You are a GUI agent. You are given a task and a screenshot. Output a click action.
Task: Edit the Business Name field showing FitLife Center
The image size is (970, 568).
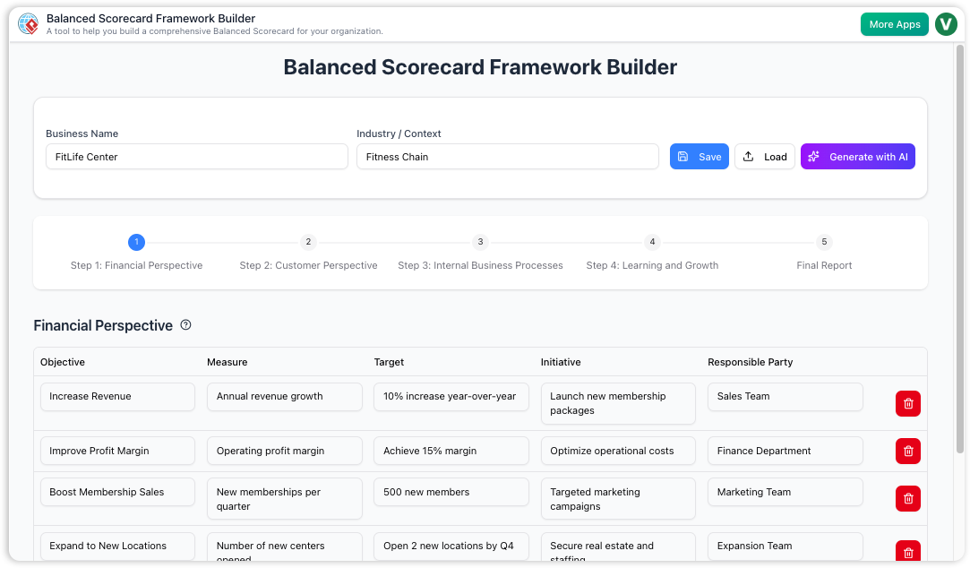pyautogui.click(x=197, y=156)
